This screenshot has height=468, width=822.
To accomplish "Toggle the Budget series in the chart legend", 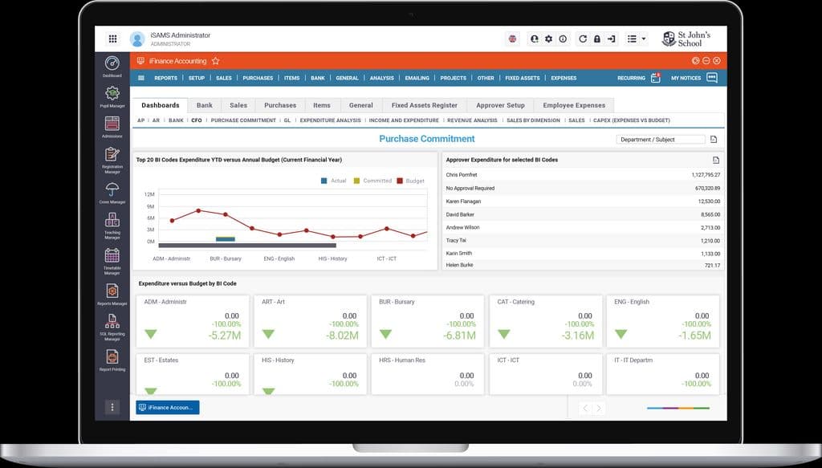I will (x=409, y=181).
